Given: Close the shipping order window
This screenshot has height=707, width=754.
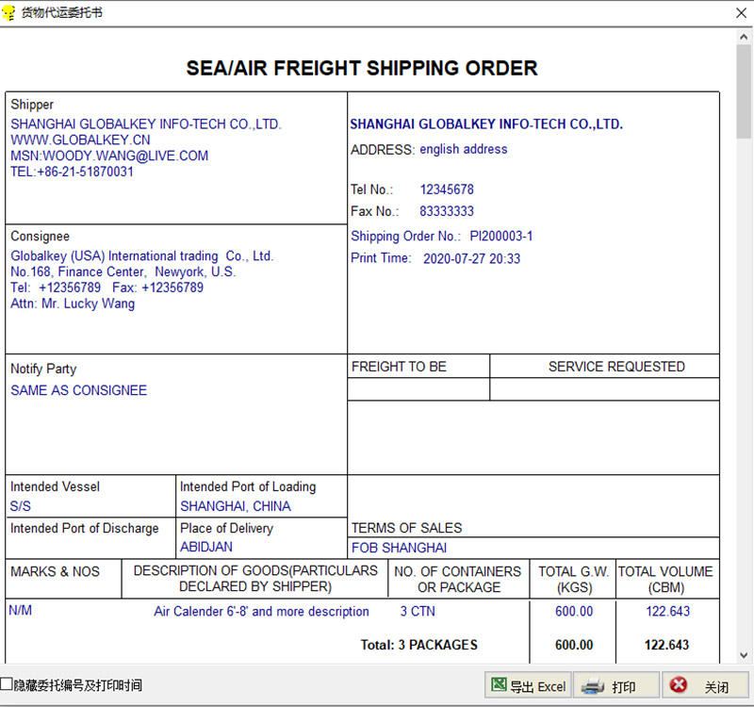Looking at the screenshot, I should (x=741, y=13).
